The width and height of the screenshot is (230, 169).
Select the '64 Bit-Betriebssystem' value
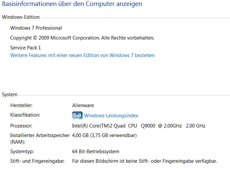[96, 152]
